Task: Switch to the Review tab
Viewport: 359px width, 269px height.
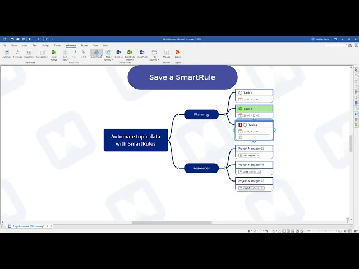Action: coord(85,45)
